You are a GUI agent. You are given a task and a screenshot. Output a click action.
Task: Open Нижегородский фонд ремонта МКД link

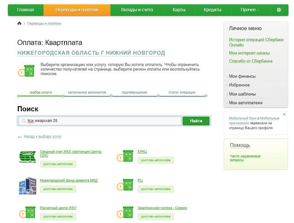(x=69, y=180)
